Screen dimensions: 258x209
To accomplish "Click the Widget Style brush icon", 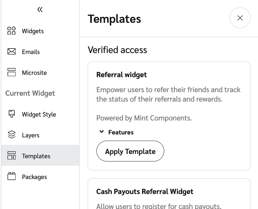I will 12,114.
